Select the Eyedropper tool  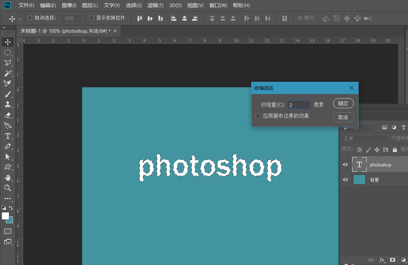pos(8,83)
